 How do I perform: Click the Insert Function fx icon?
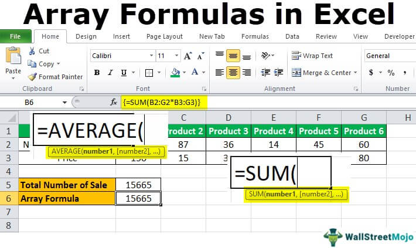[114, 102]
